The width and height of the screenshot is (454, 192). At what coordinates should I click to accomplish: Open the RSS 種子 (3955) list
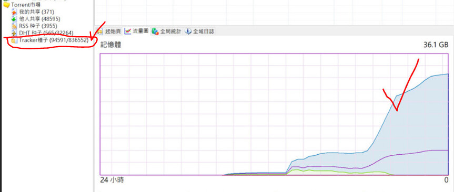pos(38,26)
